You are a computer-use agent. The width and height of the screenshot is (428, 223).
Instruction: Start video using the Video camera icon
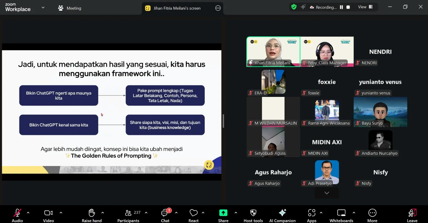coord(48,213)
